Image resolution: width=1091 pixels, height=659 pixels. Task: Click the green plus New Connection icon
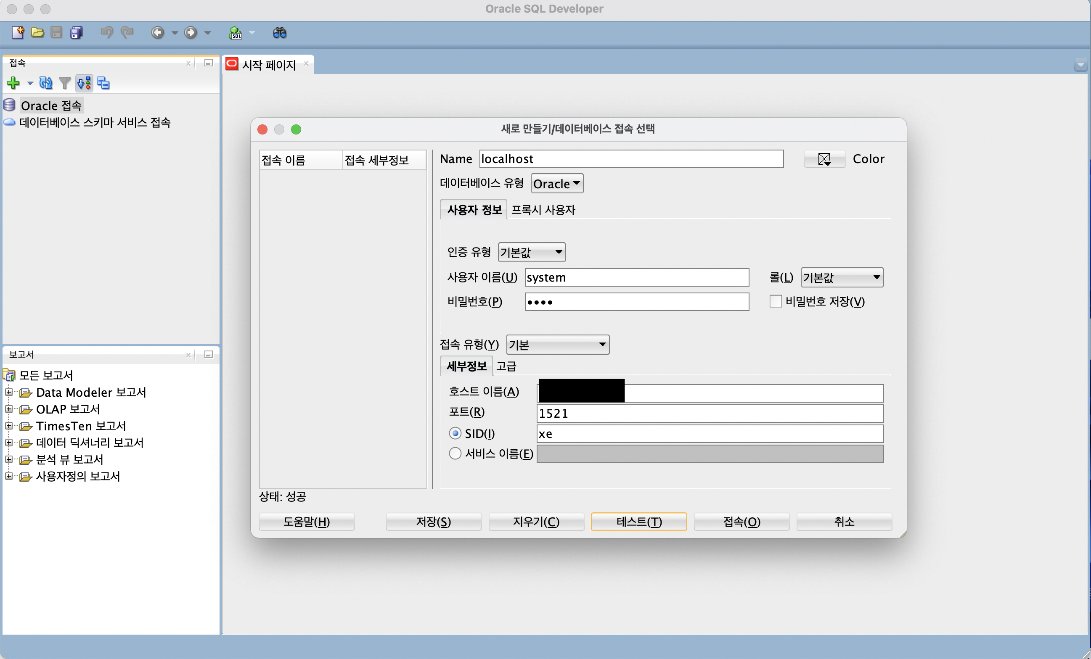point(13,83)
